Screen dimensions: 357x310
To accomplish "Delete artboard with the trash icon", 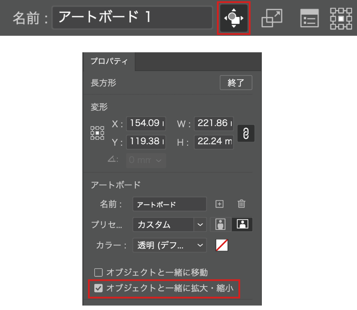I will [x=242, y=204].
